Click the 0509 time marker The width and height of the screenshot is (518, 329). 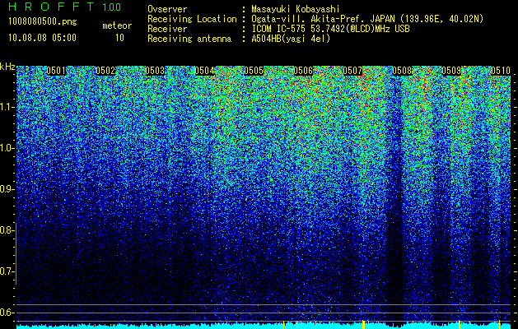click(451, 71)
